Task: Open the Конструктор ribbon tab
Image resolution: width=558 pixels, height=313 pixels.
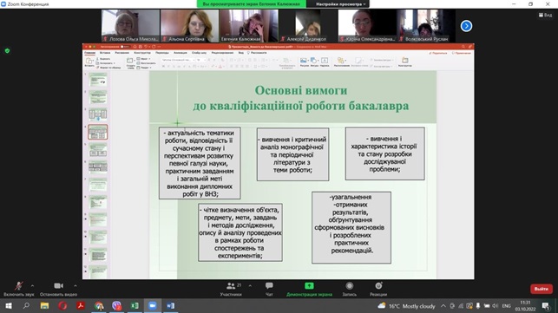Action: tap(142, 53)
